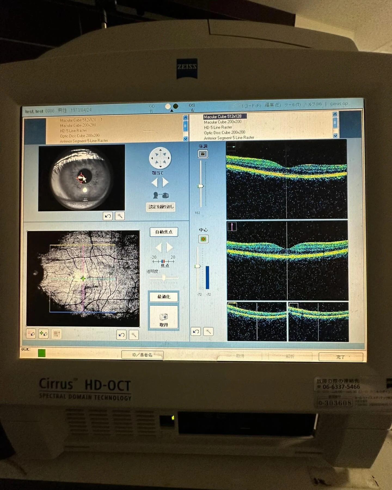Choose Optic Disc Cube 200x200 in OS list
This screenshot has width=392, height=490.
coord(225,133)
